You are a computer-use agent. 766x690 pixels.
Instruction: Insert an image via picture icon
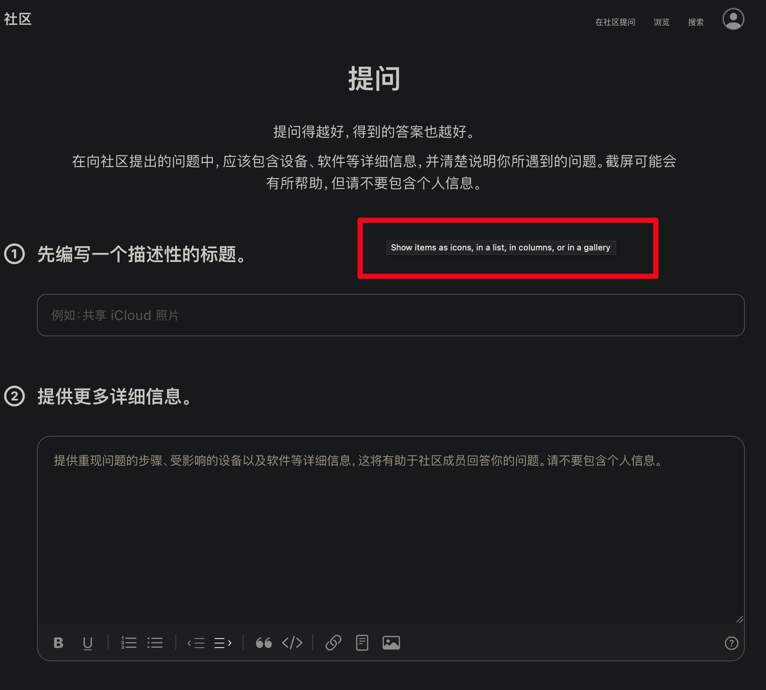pos(391,643)
